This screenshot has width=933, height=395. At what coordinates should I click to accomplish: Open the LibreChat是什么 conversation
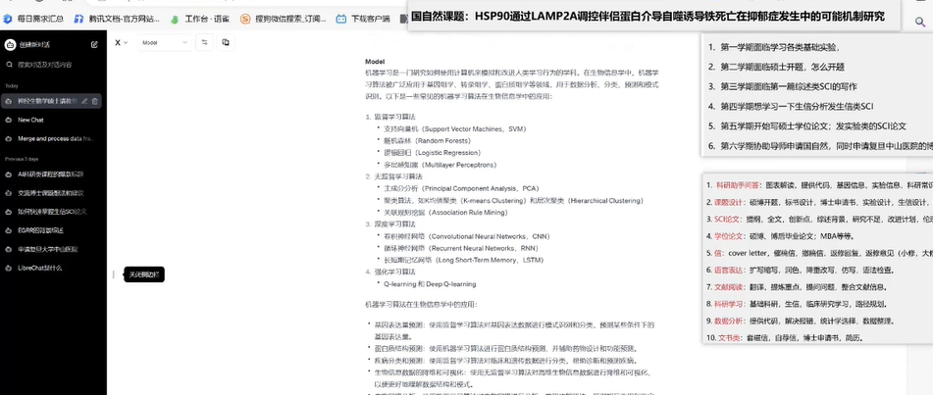(53, 268)
